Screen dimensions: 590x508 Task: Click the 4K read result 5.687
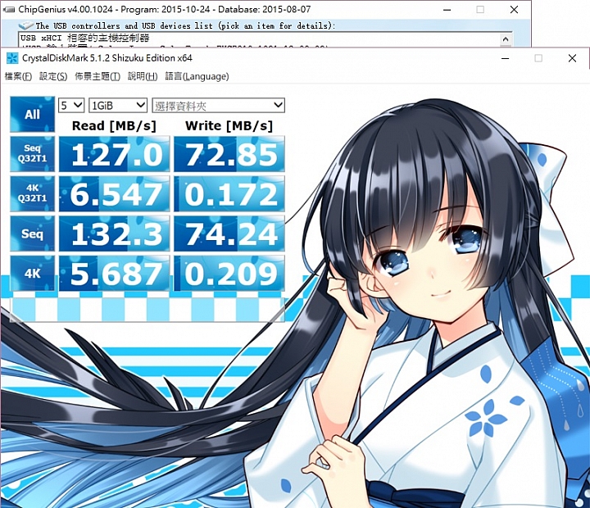pos(115,274)
